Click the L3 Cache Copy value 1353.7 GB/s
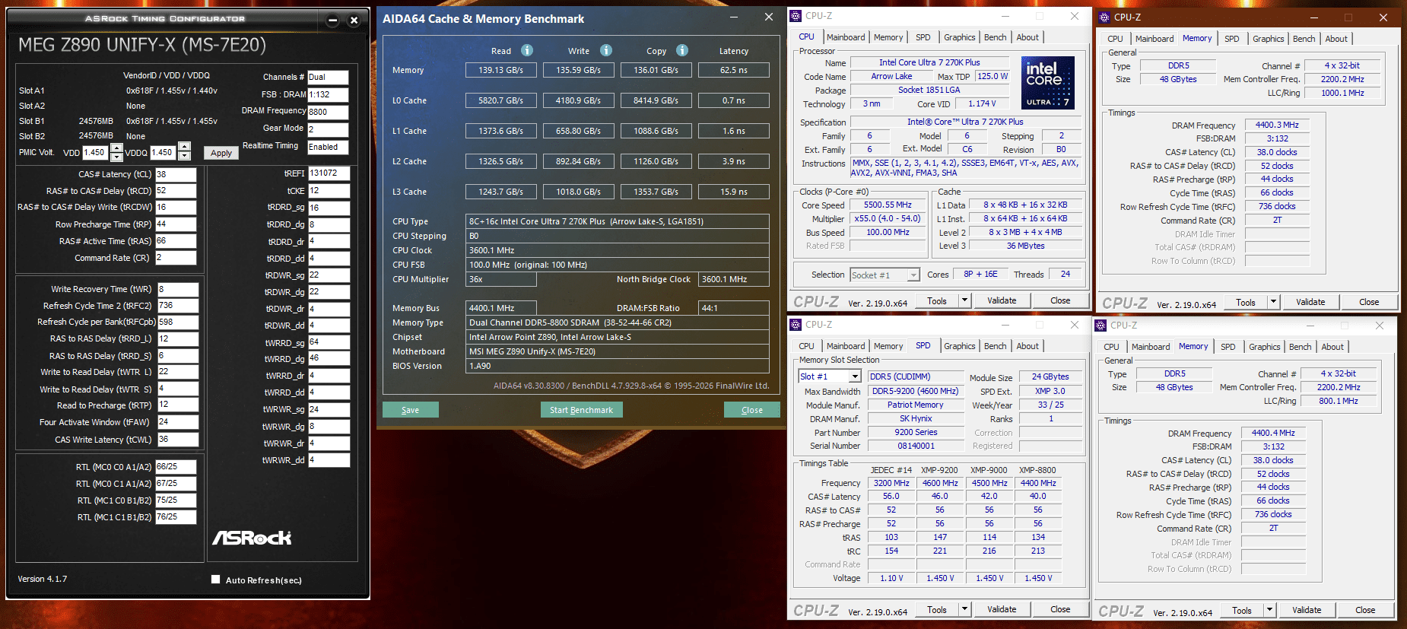The height and width of the screenshot is (629, 1407). pyautogui.click(x=656, y=192)
